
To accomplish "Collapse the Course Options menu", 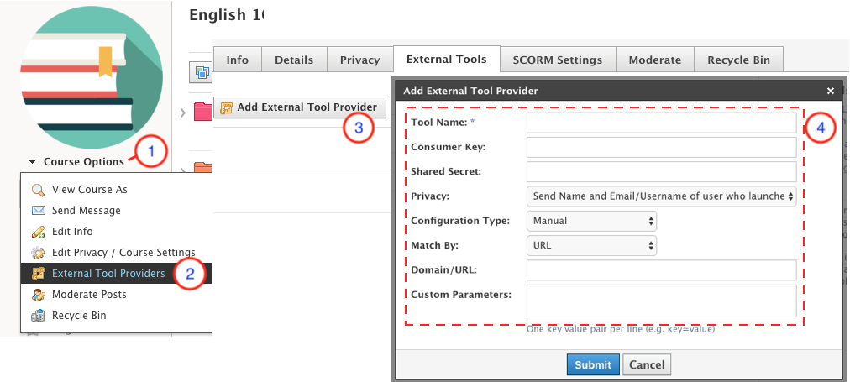I will pos(77,162).
